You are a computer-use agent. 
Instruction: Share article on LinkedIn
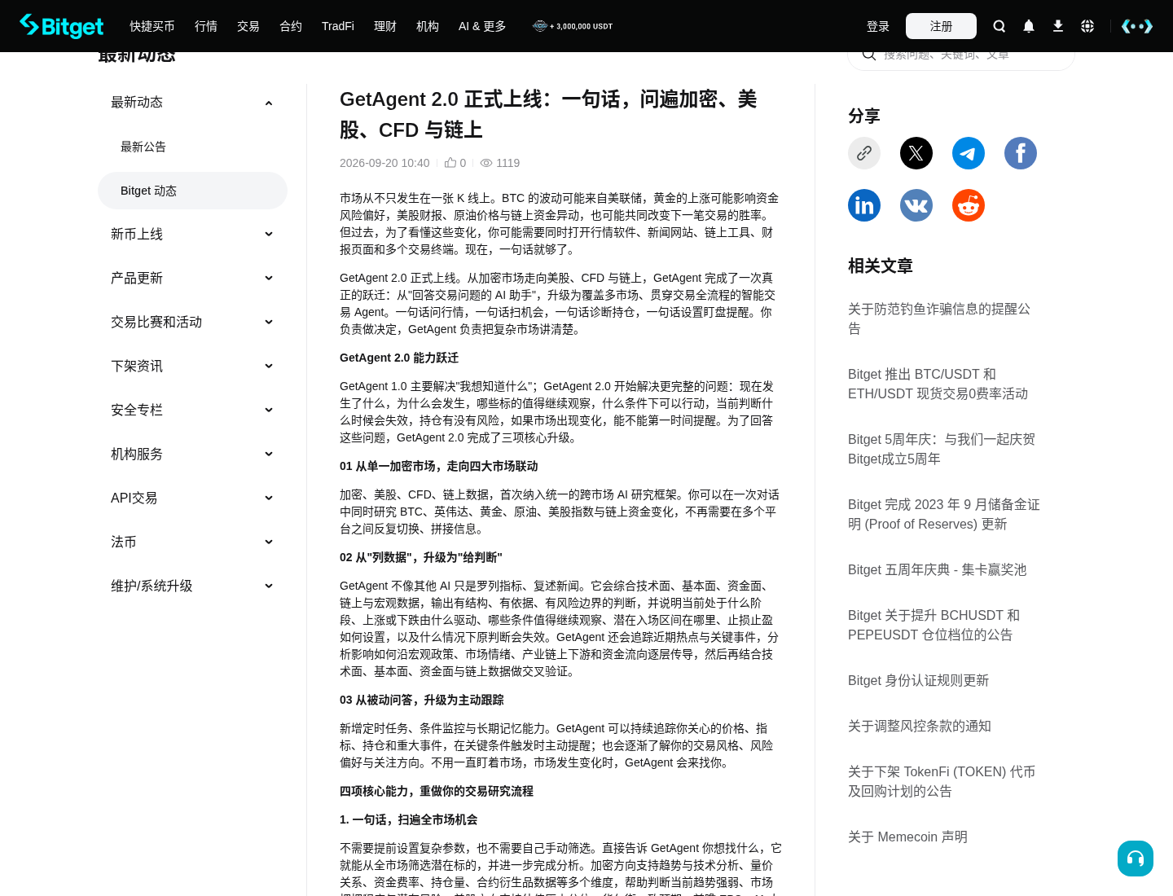point(864,205)
